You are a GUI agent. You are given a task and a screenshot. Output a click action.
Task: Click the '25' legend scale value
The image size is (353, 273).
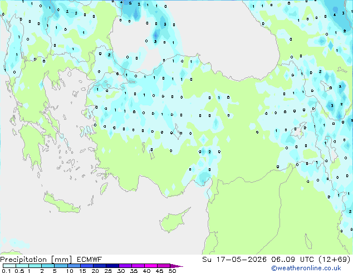click(x=108, y=271)
